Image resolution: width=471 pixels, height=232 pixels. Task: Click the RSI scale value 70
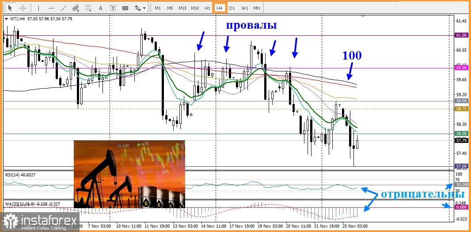tap(458, 180)
